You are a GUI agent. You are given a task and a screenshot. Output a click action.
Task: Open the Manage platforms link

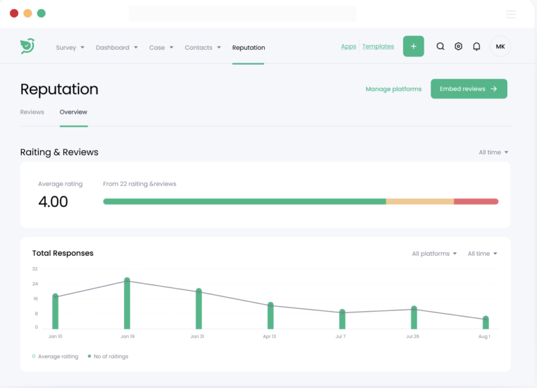(x=393, y=89)
